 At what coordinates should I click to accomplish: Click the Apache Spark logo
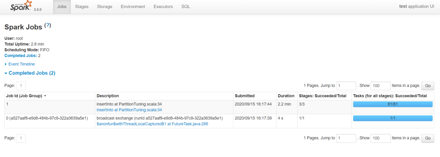pyautogui.click(x=20, y=6)
